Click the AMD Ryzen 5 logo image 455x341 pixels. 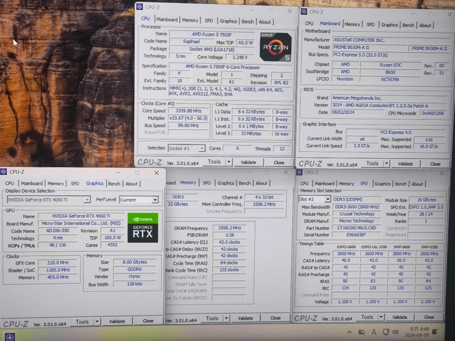click(x=276, y=47)
